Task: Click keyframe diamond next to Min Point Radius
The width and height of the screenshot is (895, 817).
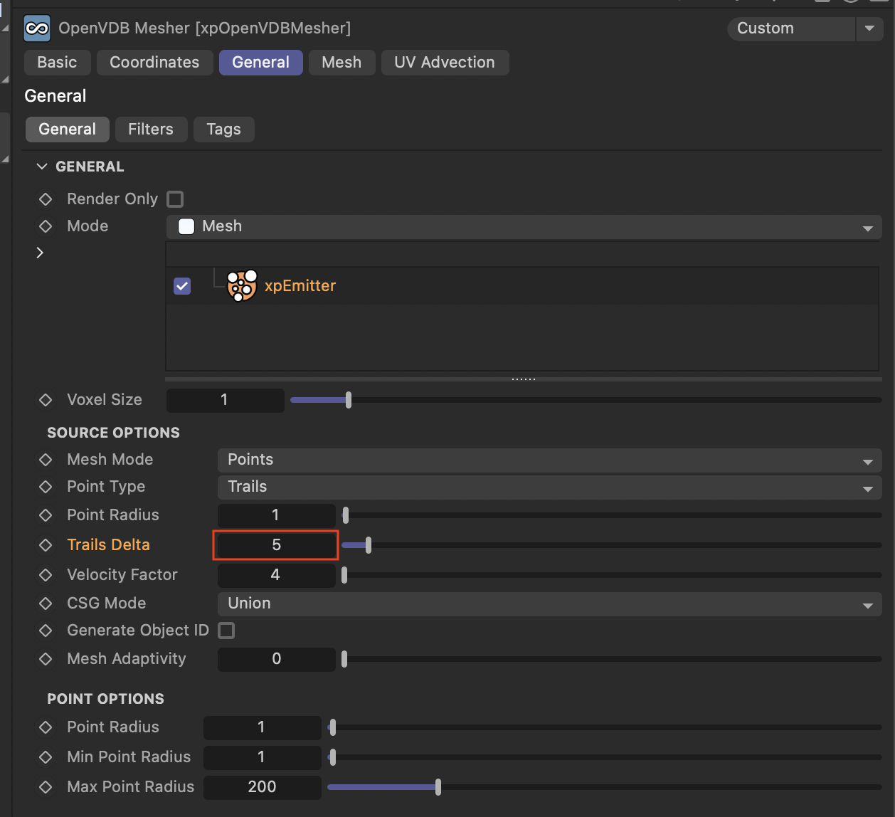Action: (46, 757)
